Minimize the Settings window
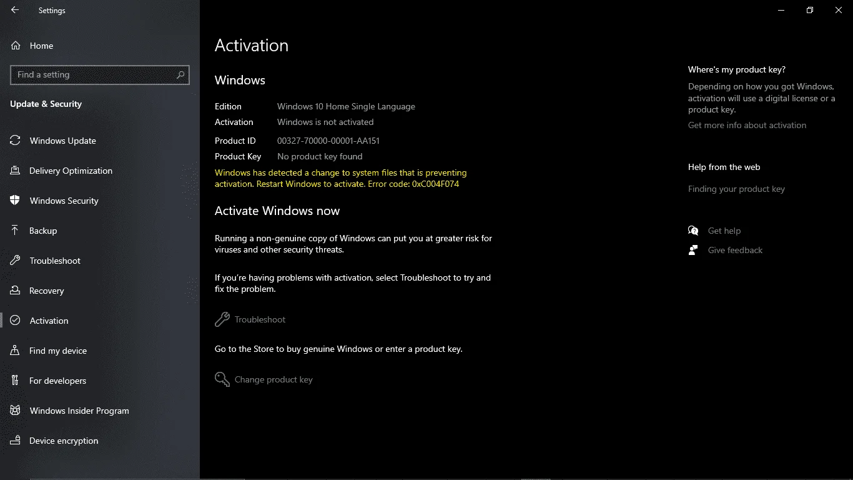This screenshot has width=853, height=480. [x=781, y=10]
